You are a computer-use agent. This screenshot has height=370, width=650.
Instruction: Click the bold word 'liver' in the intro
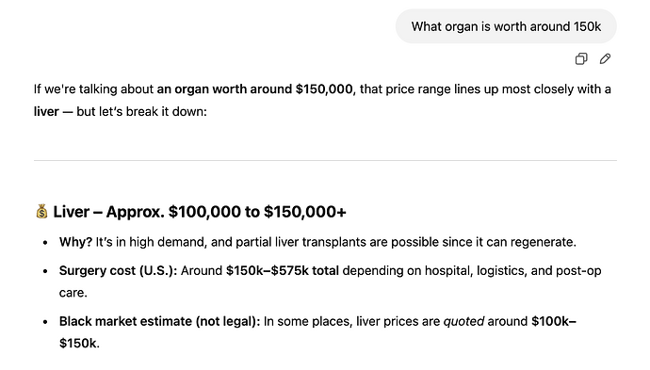click(x=46, y=111)
